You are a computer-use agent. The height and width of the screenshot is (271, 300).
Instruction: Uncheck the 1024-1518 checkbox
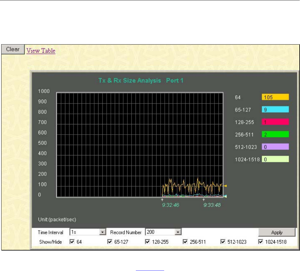[261, 242]
